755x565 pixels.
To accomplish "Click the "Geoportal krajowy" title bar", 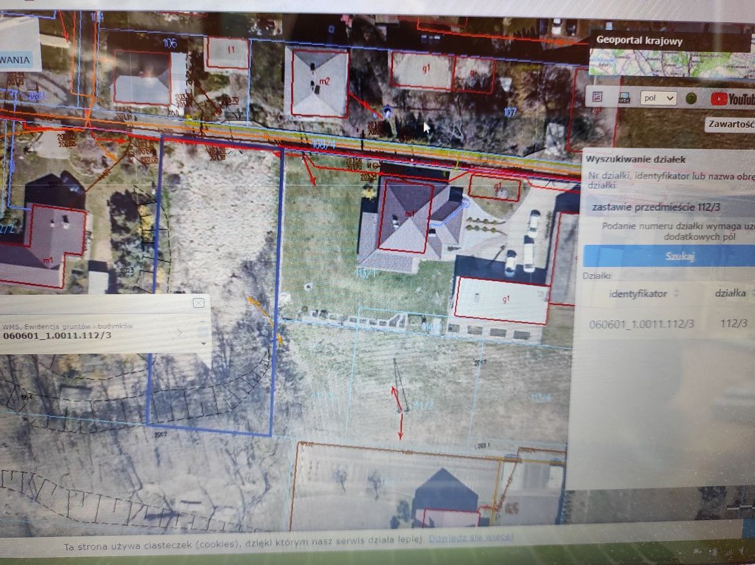I will 669,41.
